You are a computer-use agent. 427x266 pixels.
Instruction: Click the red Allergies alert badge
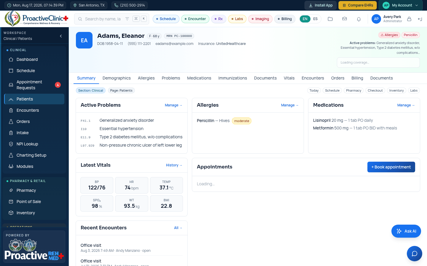click(x=389, y=35)
